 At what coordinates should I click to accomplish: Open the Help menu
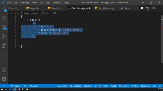click(x=66, y=3)
